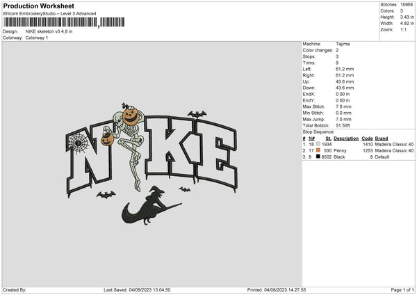The image size is (417, 295).
Task: Click the light gray thread swatch in row 1
Action: click(x=318, y=144)
